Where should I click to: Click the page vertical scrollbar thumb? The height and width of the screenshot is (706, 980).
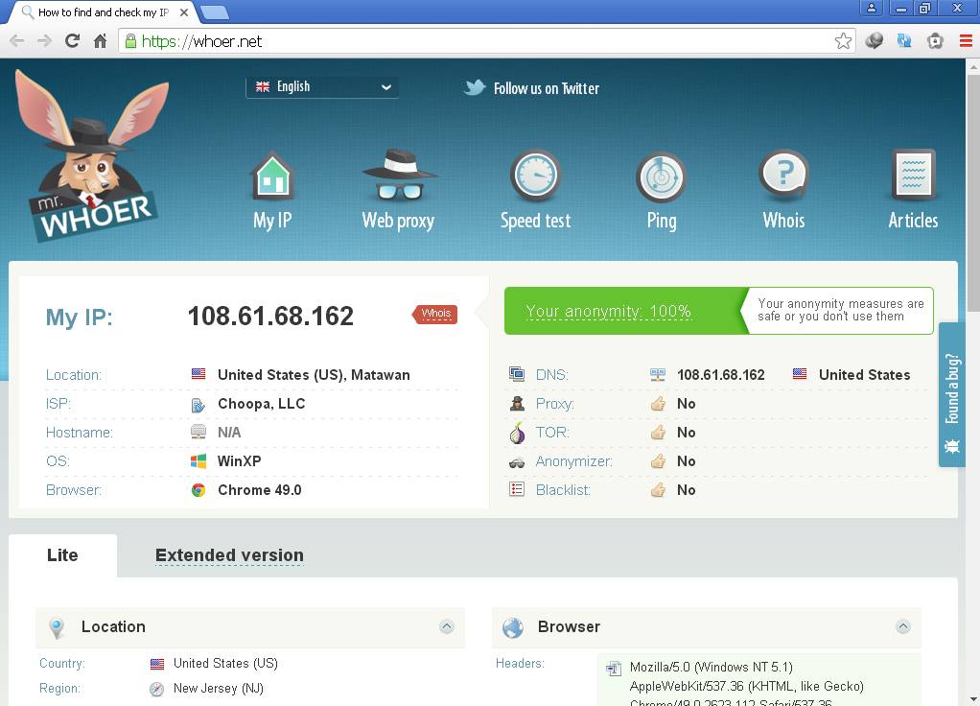tap(973, 192)
